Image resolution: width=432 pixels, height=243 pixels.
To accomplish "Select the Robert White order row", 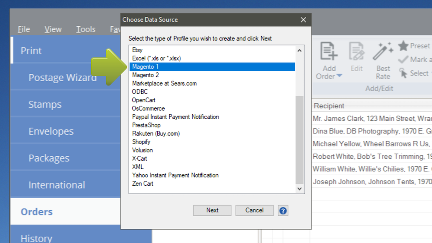I will click(x=372, y=156).
